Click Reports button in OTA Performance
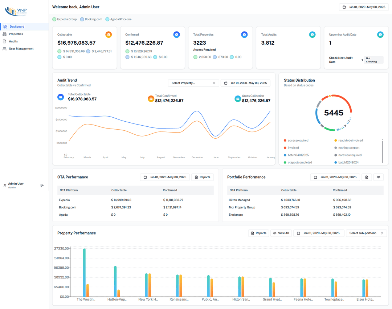Image resolution: width=392 pixels, height=309 pixels. click(203, 177)
